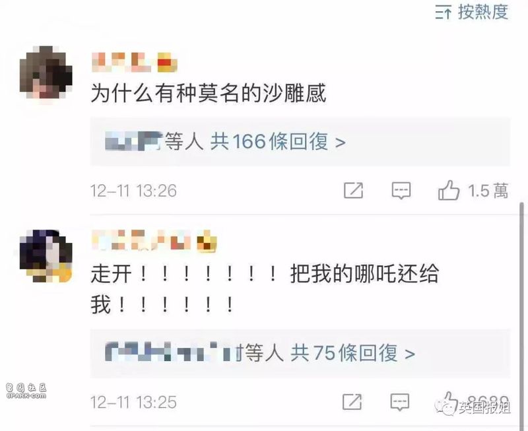Image resolution: width=528 pixels, height=431 pixels.
Task: Select the comment starting with 走开
Action: (265, 288)
